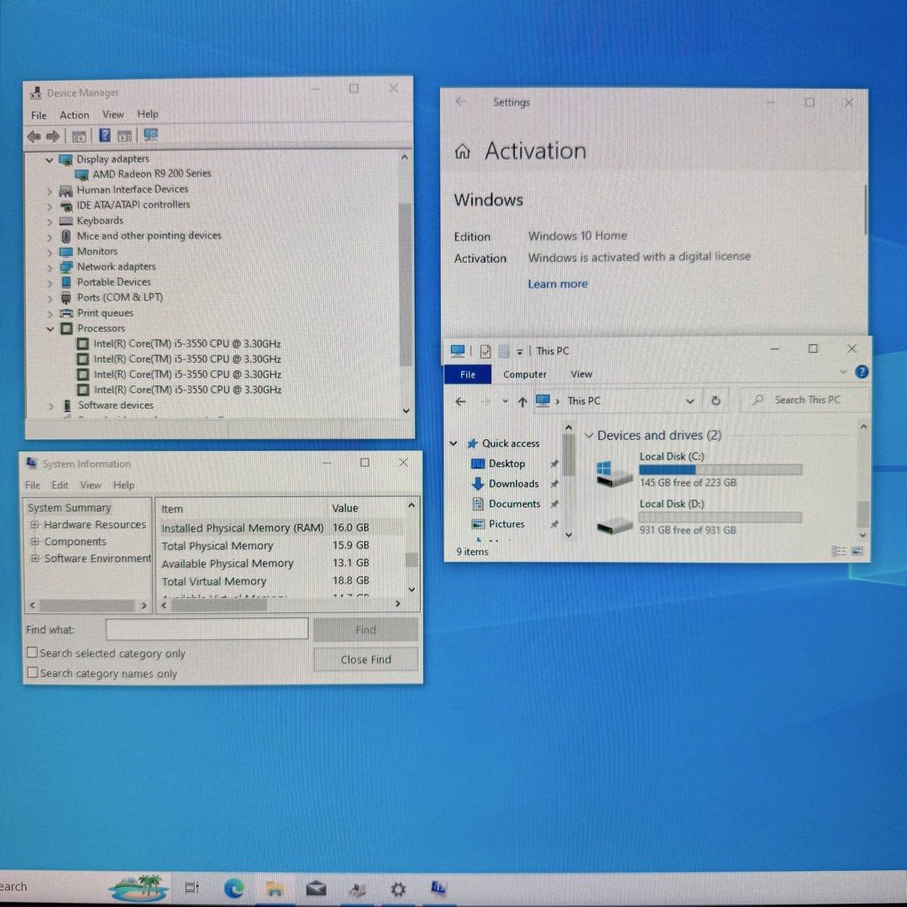Viewport: 907px width, 907px height.
Task: Check 'Search selected category only' box
Action: (33, 653)
